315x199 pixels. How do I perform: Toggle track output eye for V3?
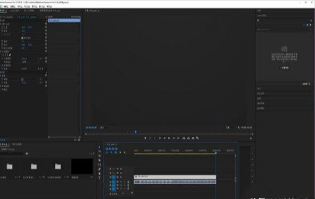click(121, 169)
